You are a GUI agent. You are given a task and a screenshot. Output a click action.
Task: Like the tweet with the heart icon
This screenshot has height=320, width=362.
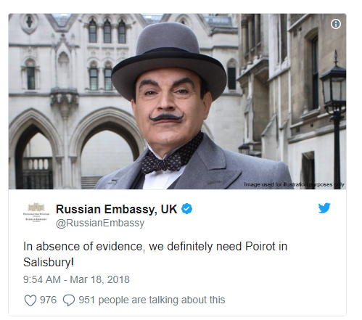click(30, 300)
